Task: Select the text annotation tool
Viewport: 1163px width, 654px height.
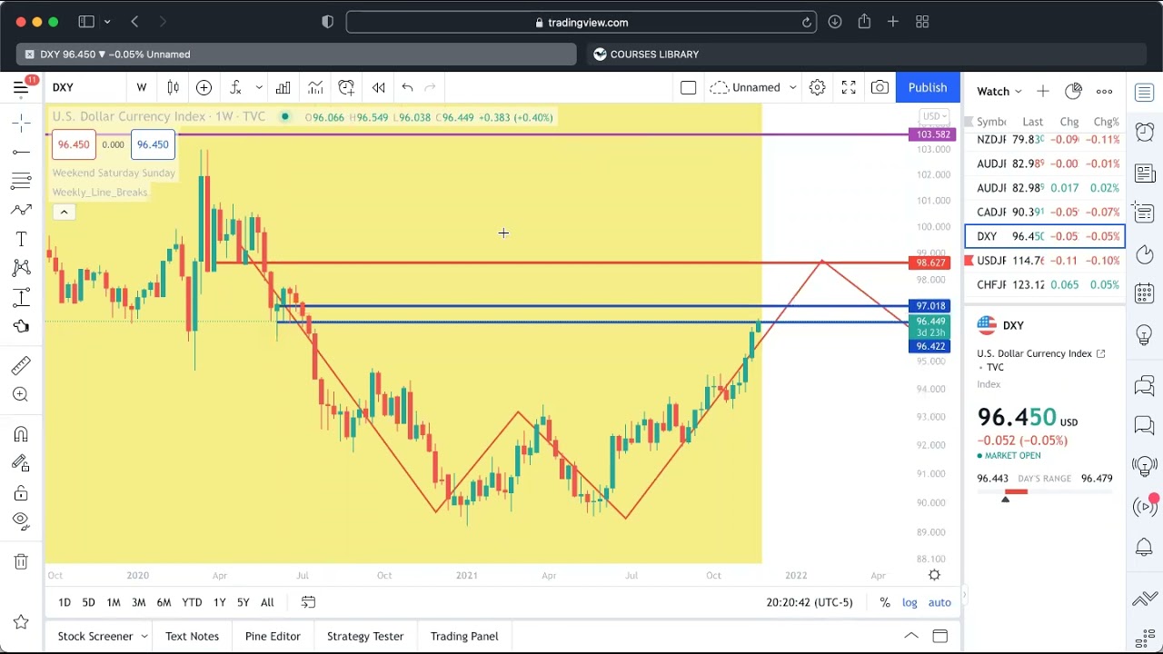Action: pyautogui.click(x=21, y=239)
